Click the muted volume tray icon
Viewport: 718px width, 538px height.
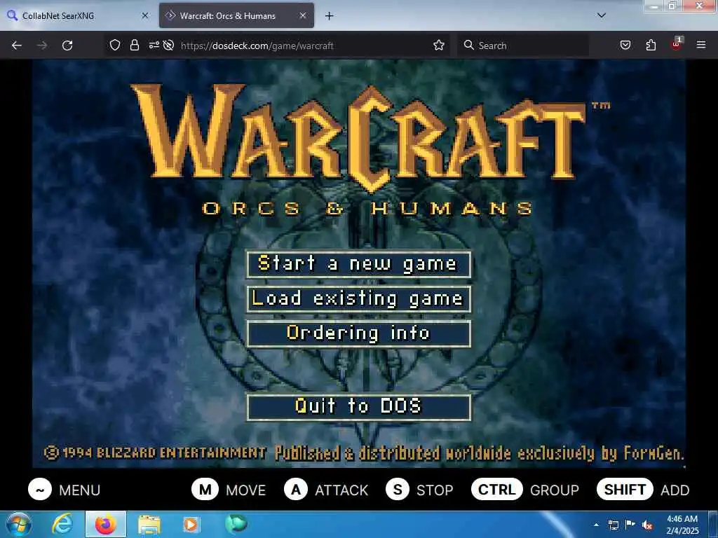pos(647,525)
